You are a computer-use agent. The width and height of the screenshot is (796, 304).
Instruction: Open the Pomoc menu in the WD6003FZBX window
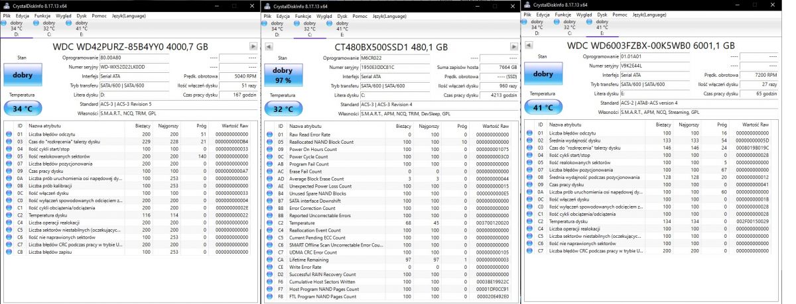[620, 14]
